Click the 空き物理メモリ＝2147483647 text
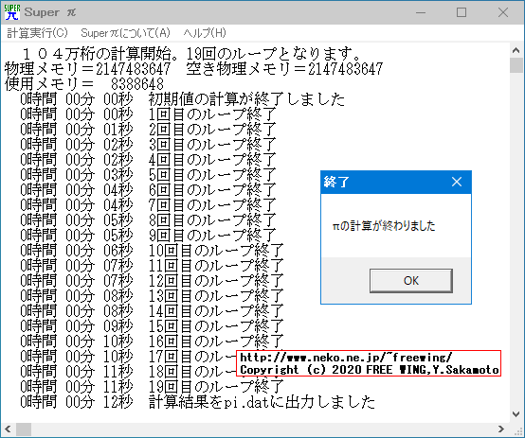The image size is (525, 438). click(284, 68)
